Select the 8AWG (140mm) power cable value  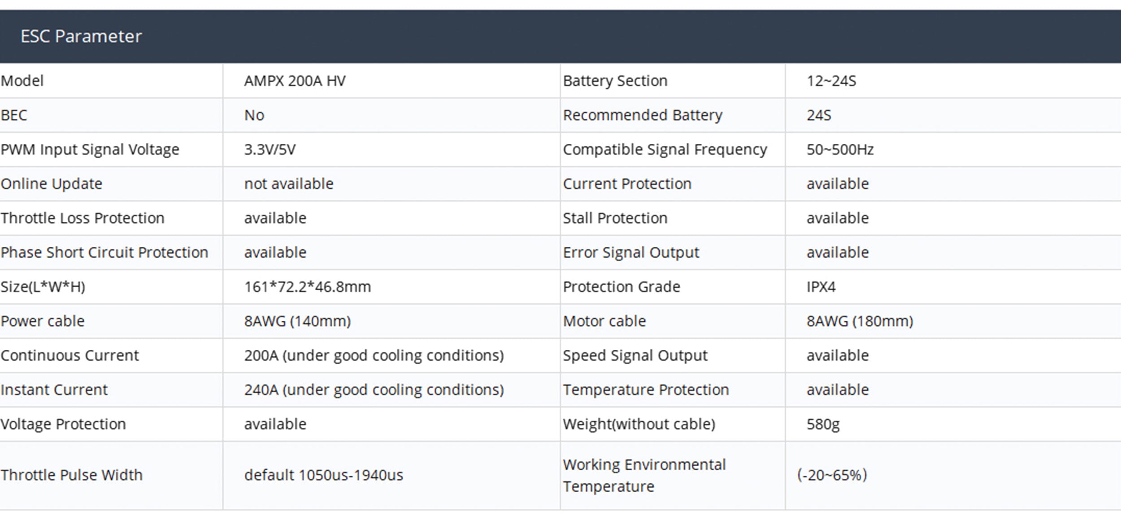point(297,321)
